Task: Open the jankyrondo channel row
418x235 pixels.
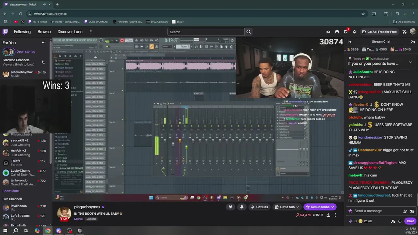Action: click(24, 182)
